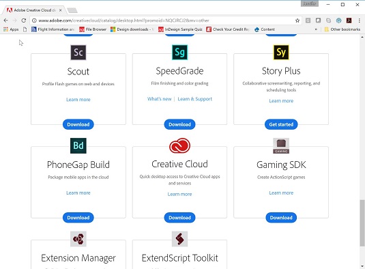The height and width of the screenshot is (269, 365).
Task: Click the Story Plus heading text
Action: pyautogui.click(x=281, y=71)
